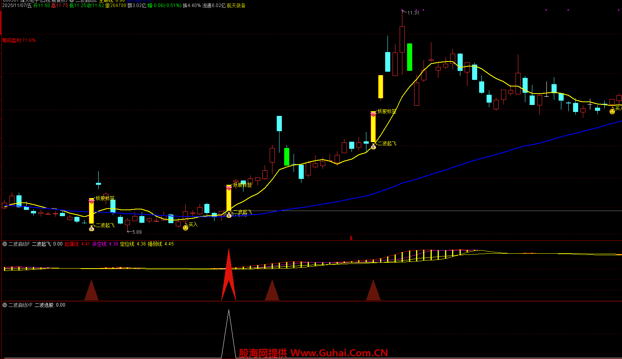The height and width of the screenshot is (359, 622).
Task: Click the leftmost money bag icon on the chart
Action: pos(92,228)
